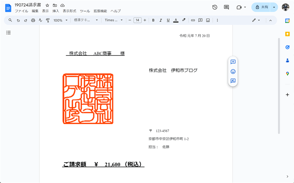This screenshot has width=294, height=183.
Task: Click the document title 190724請求書
Action: coord(28,5)
